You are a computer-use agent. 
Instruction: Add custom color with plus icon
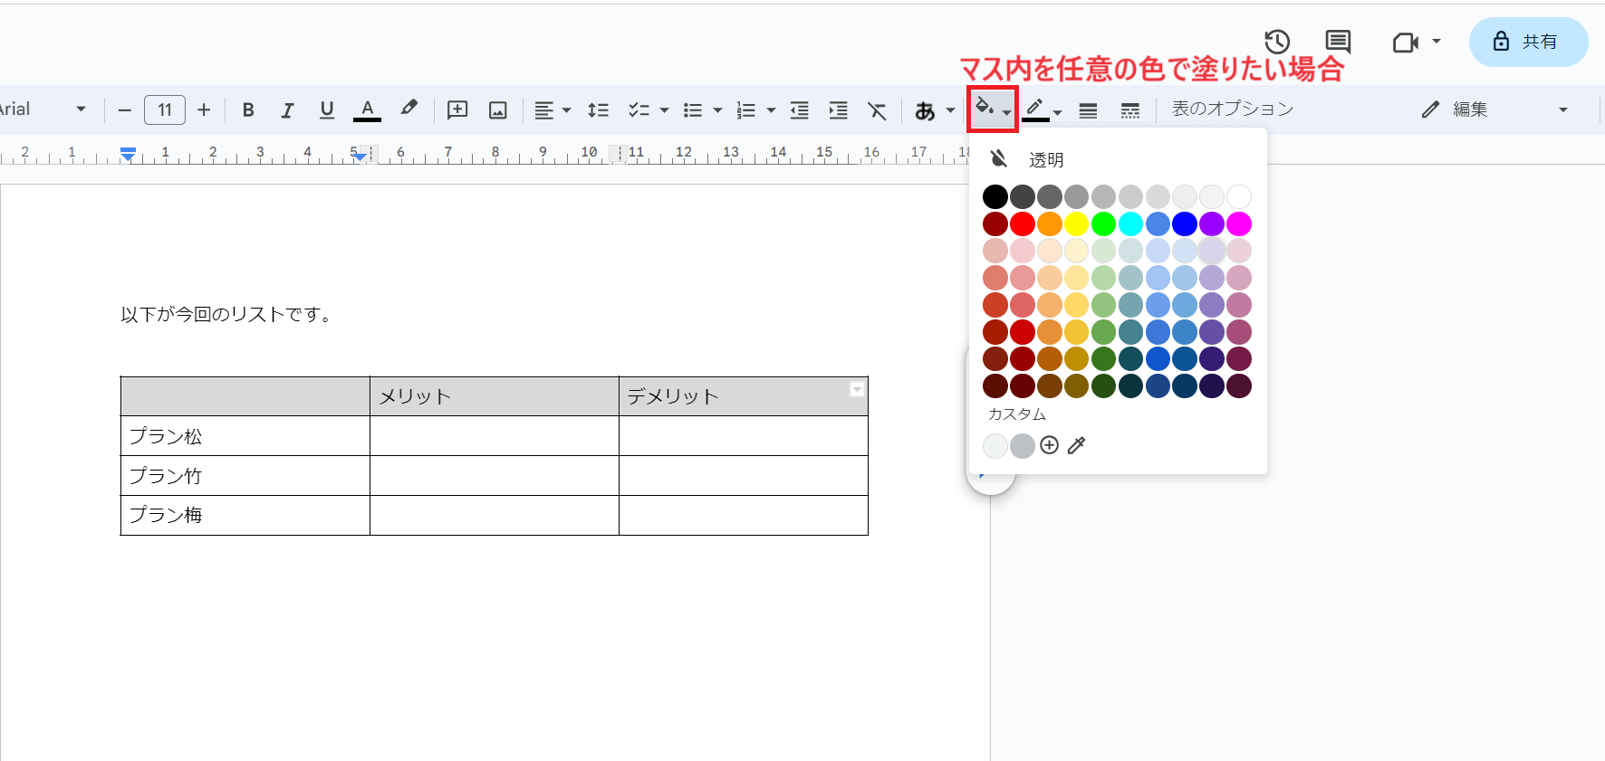[x=1049, y=445]
